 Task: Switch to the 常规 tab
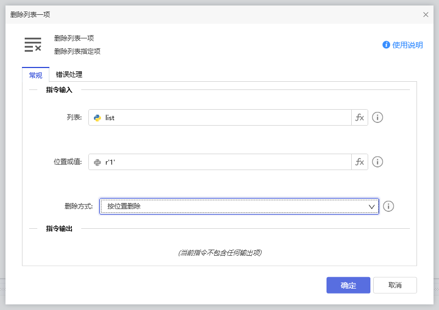pos(36,75)
